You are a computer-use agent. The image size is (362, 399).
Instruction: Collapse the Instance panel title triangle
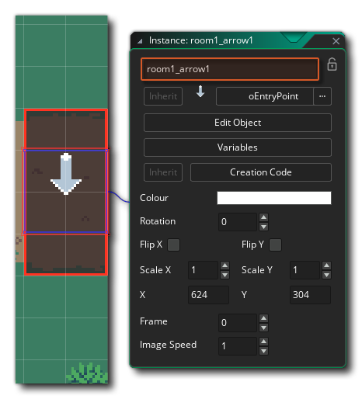point(140,41)
